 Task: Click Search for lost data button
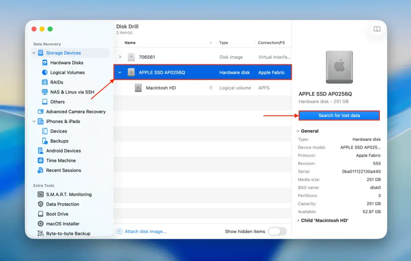tap(339, 115)
